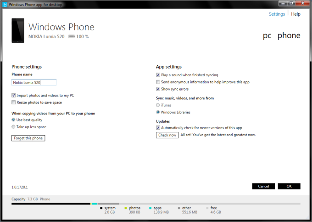Screen dimensions: 312x222
Task: Open the Help link
Action: [295, 14]
